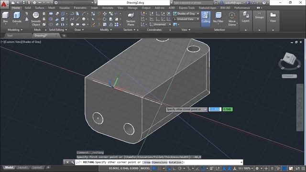Open the Move Gizmo tool
The height and width of the screenshot is (172, 306).
click(x=232, y=19)
